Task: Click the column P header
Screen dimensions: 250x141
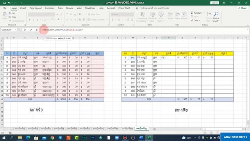Action: (168, 38)
